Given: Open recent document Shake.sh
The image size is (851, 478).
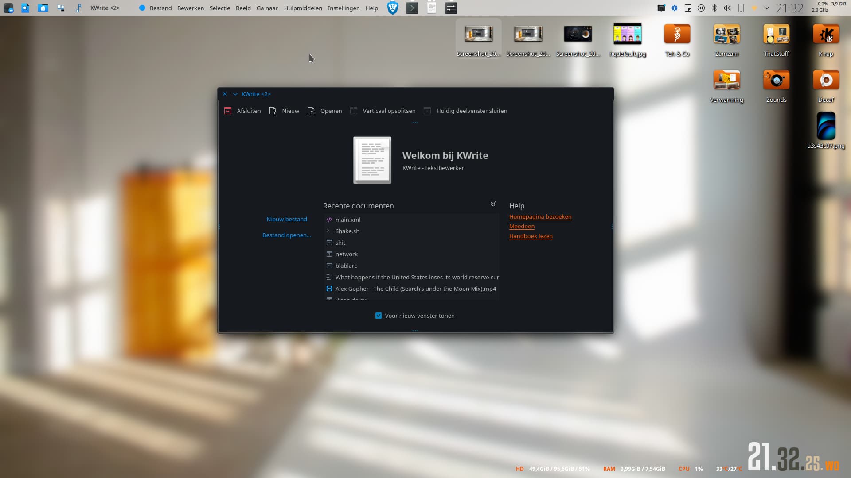Looking at the screenshot, I should coord(347,231).
